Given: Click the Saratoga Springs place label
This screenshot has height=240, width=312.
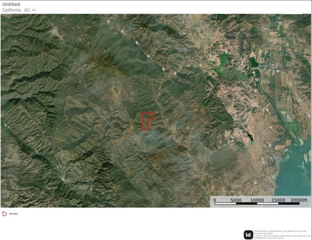Looking at the screenshot, I should coord(182,50).
